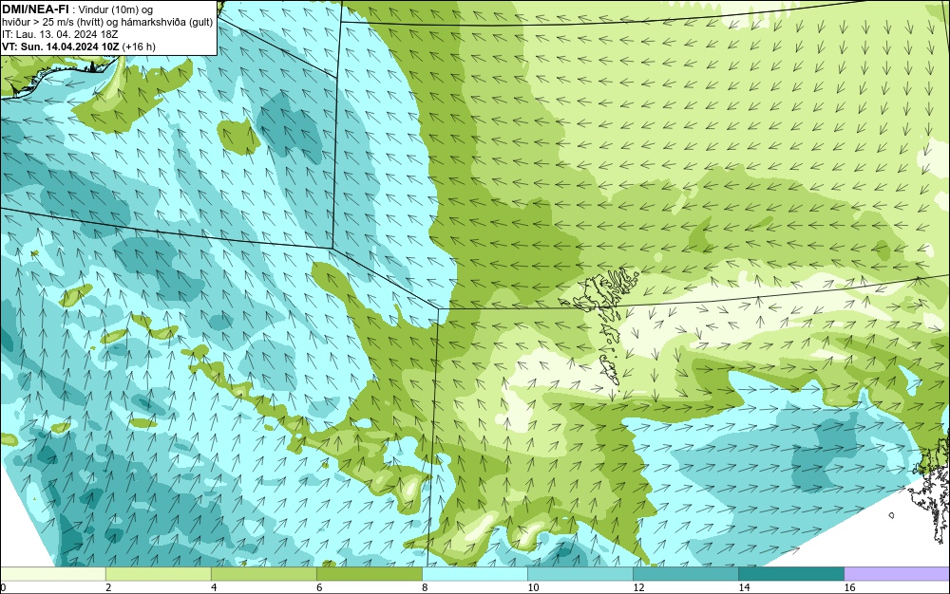Click the 6–8 m/s legend color swatch
950x594 pixels.
point(369,573)
